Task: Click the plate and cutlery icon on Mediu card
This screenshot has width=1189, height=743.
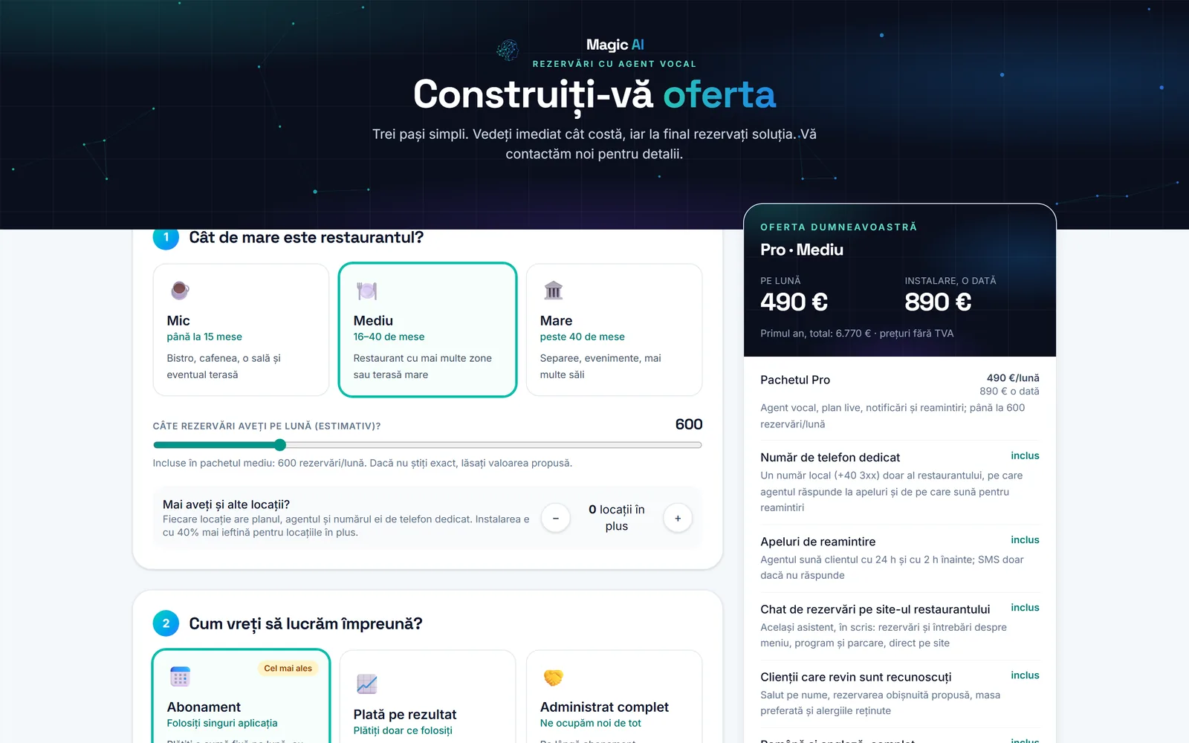Action: (367, 291)
